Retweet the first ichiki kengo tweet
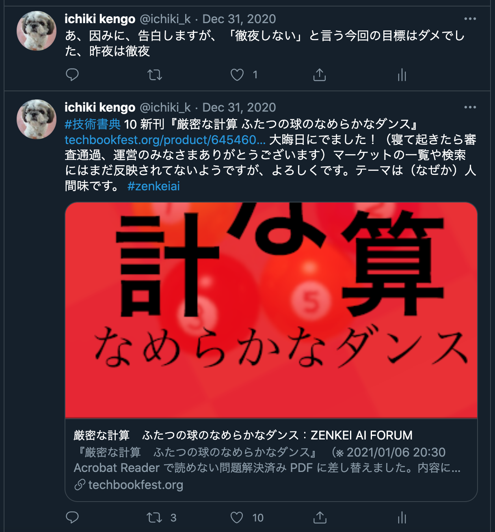This screenshot has height=532, width=495. click(x=155, y=75)
